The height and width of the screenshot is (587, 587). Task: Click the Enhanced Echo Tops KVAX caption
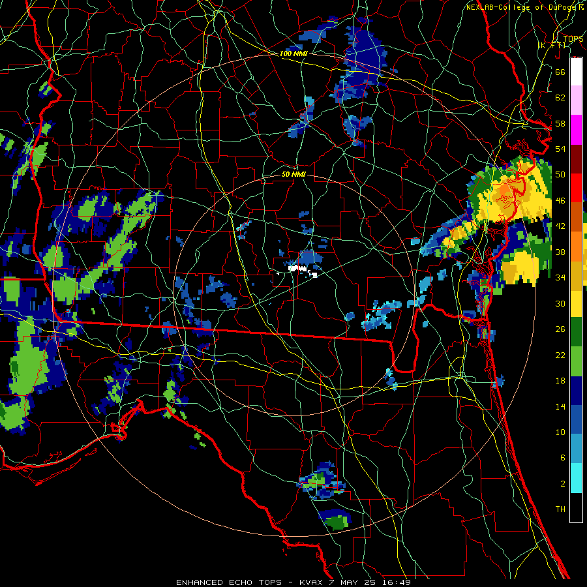(293, 582)
